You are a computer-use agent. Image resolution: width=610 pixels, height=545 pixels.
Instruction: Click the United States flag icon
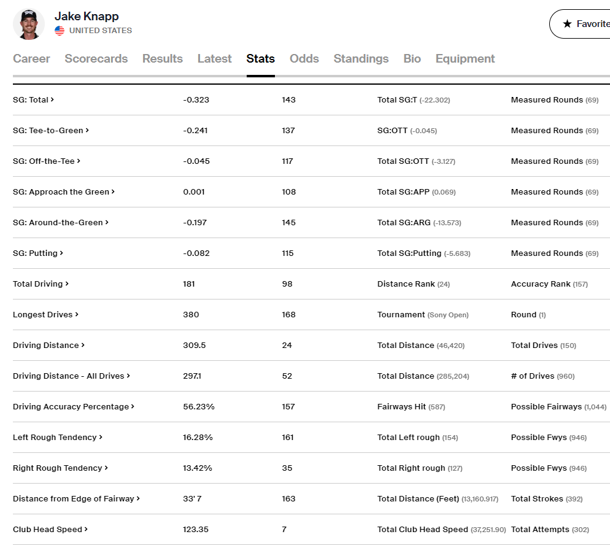60,31
